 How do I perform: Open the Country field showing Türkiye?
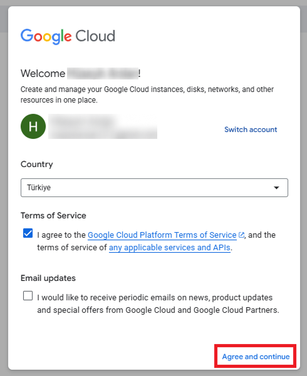[x=154, y=188]
